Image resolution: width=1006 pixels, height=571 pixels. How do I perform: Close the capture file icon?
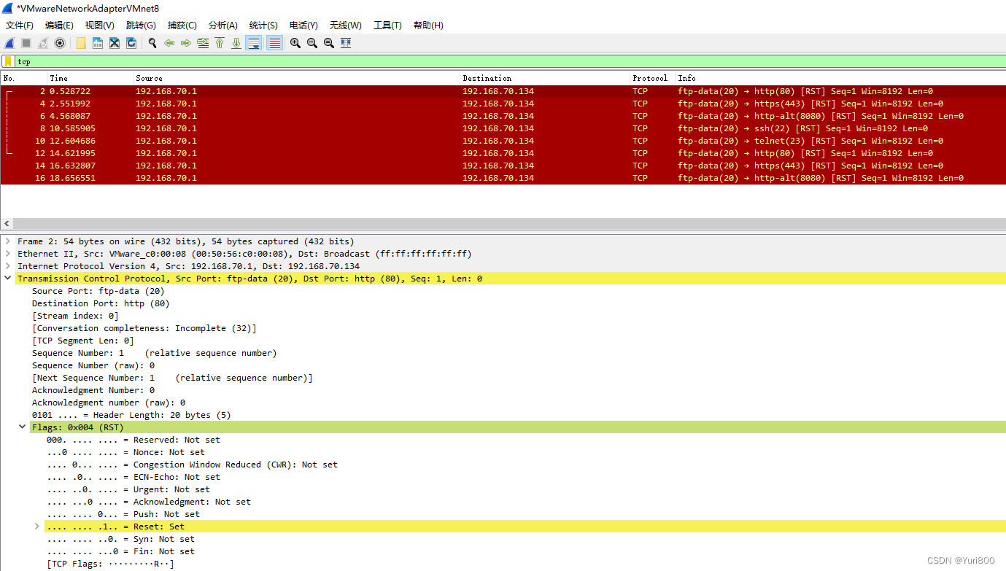pos(115,43)
